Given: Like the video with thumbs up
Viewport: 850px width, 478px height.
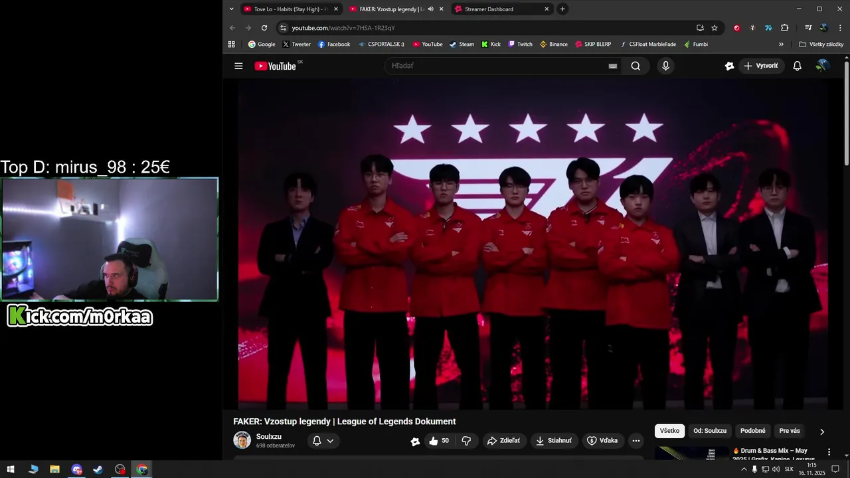Looking at the screenshot, I should [x=438, y=441].
